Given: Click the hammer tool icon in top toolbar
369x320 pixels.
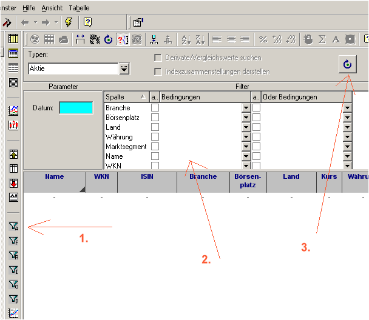Looking at the screenshot, I should coord(7,23).
